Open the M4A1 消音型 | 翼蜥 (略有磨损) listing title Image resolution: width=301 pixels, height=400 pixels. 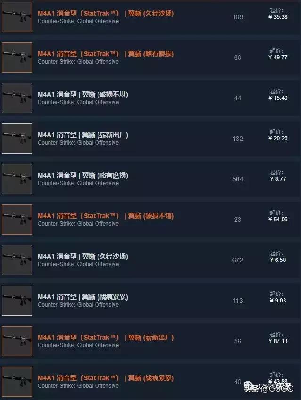pos(82,176)
